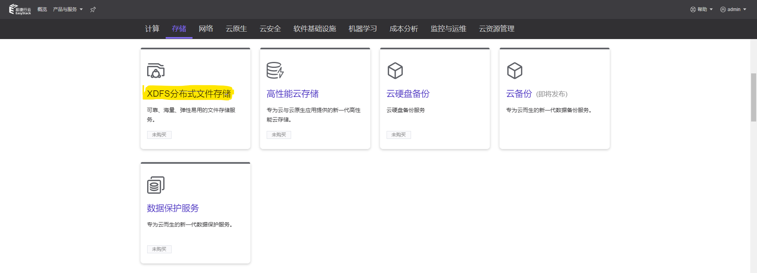Open the 数据保护服务 link

tap(173, 208)
